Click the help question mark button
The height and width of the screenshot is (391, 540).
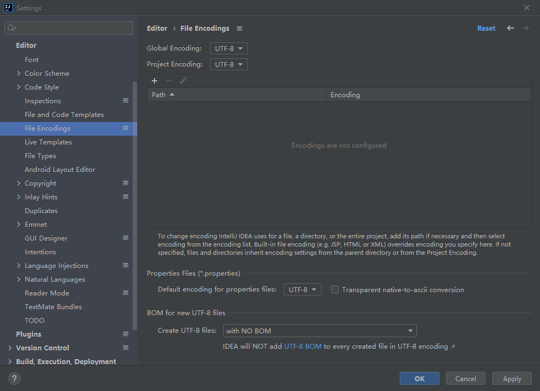tap(14, 378)
